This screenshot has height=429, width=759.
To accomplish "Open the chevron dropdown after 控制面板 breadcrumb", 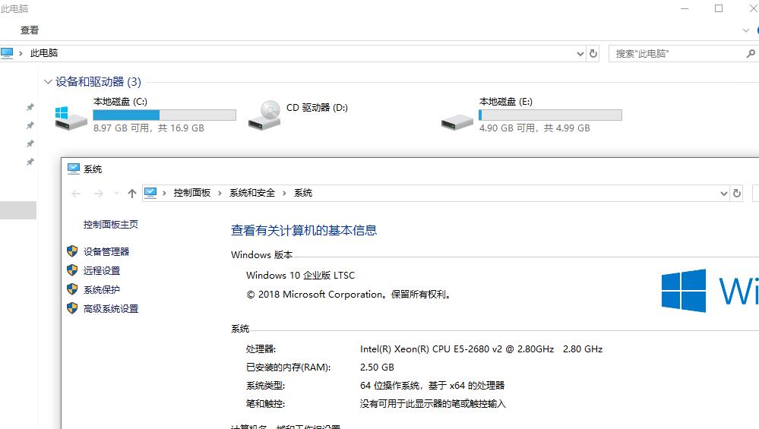I will (x=220, y=194).
